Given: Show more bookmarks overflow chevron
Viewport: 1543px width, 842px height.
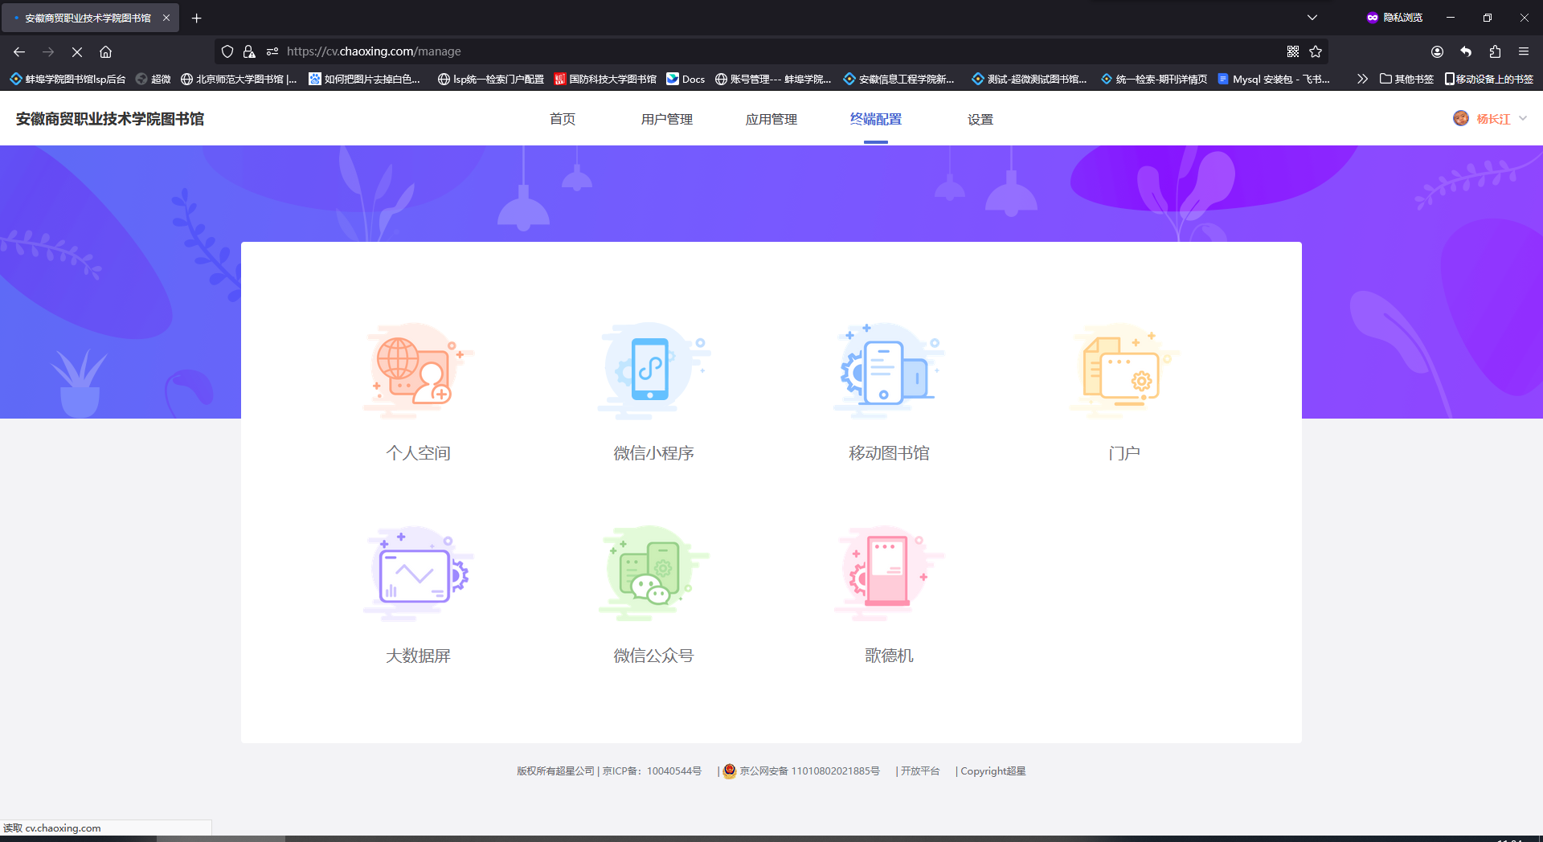Looking at the screenshot, I should (x=1362, y=79).
